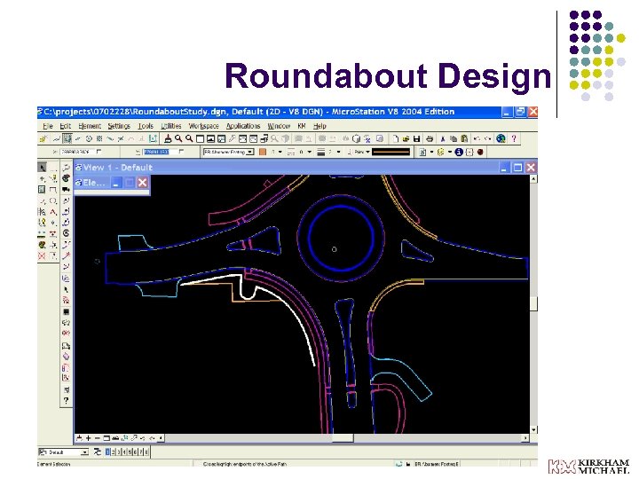This screenshot has width=639, height=479.
Task: Click the highlighted Y coordinate input field
Action: click(160, 152)
